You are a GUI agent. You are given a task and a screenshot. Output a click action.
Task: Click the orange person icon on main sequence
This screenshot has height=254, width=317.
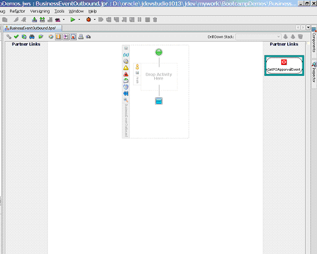coord(137,67)
